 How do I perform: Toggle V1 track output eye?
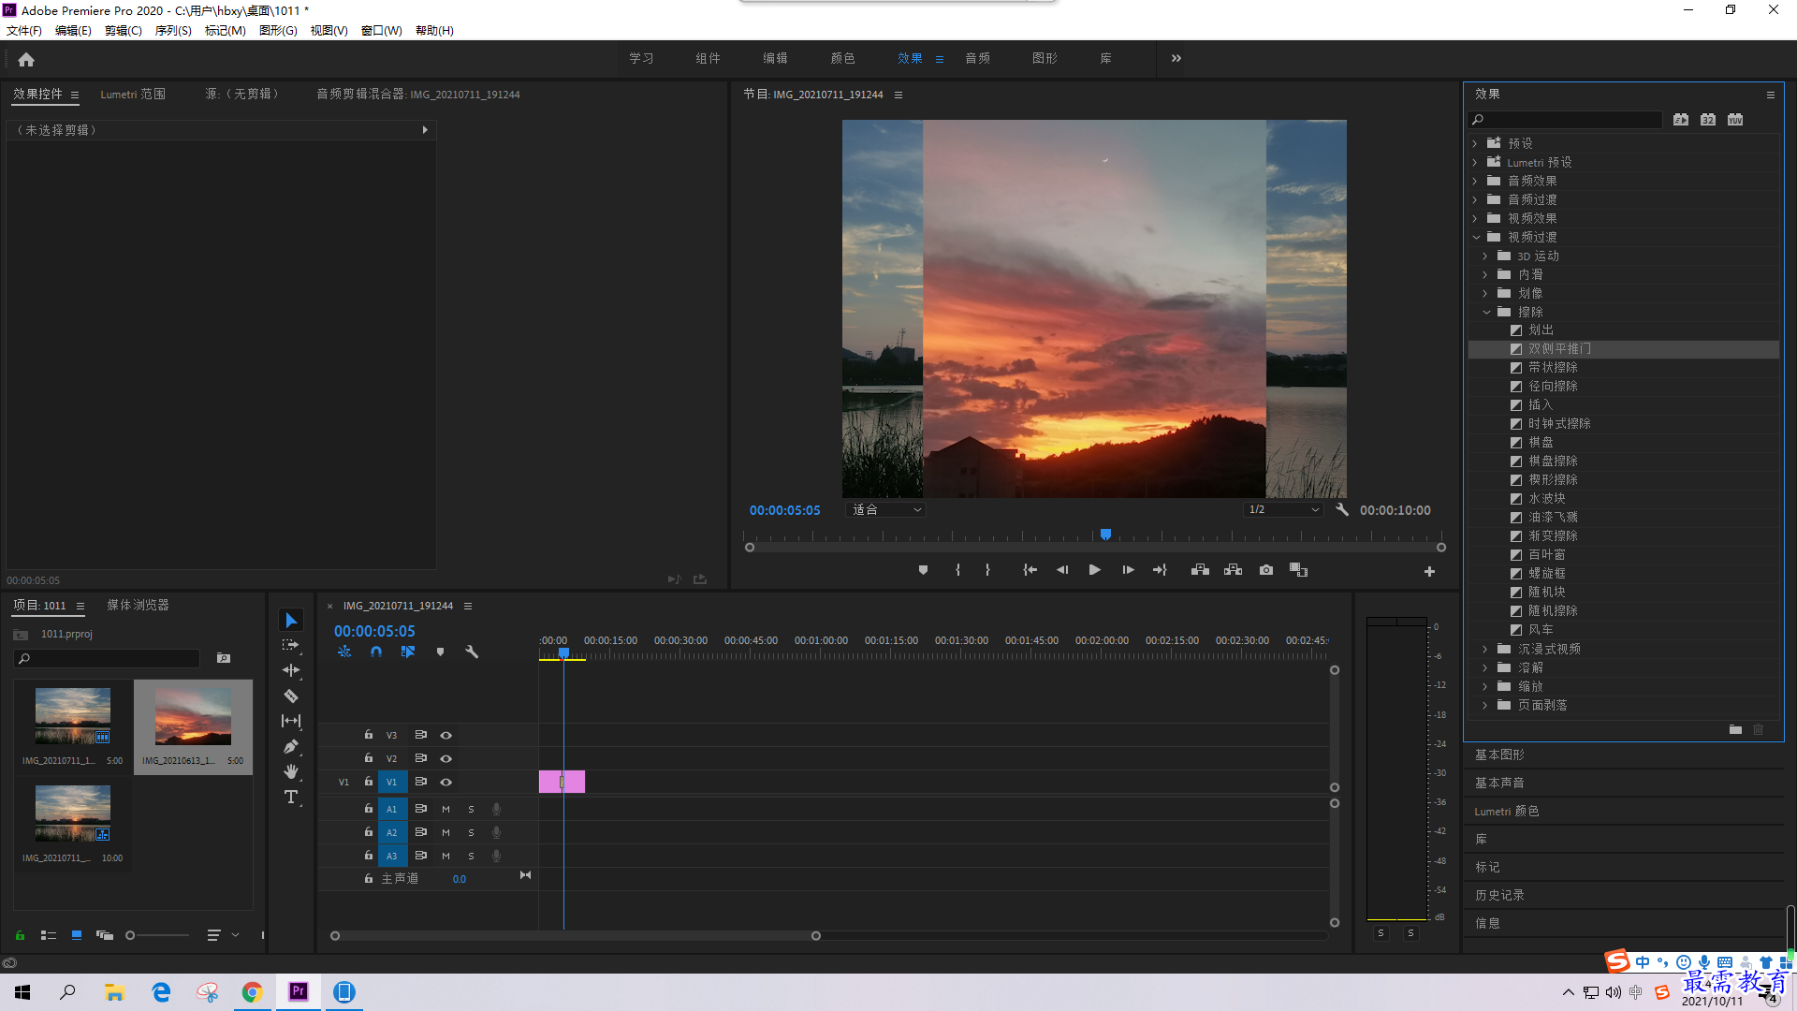[446, 782]
